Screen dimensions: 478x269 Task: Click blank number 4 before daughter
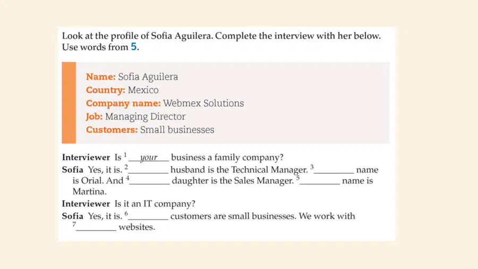point(150,181)
